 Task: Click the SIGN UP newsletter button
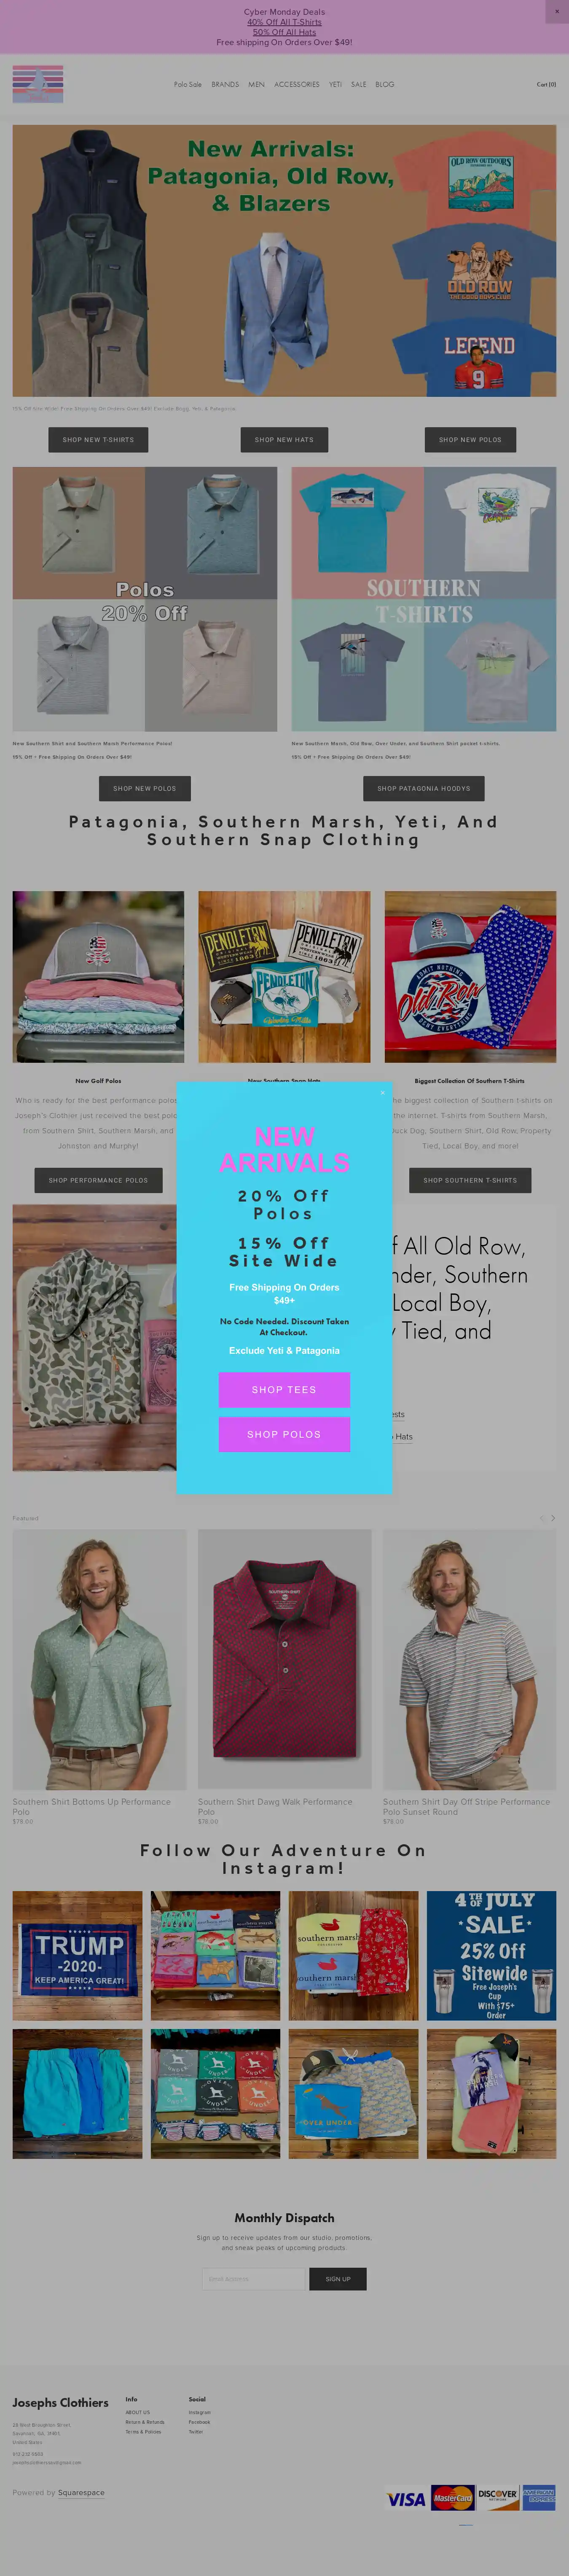(338, 2279)
